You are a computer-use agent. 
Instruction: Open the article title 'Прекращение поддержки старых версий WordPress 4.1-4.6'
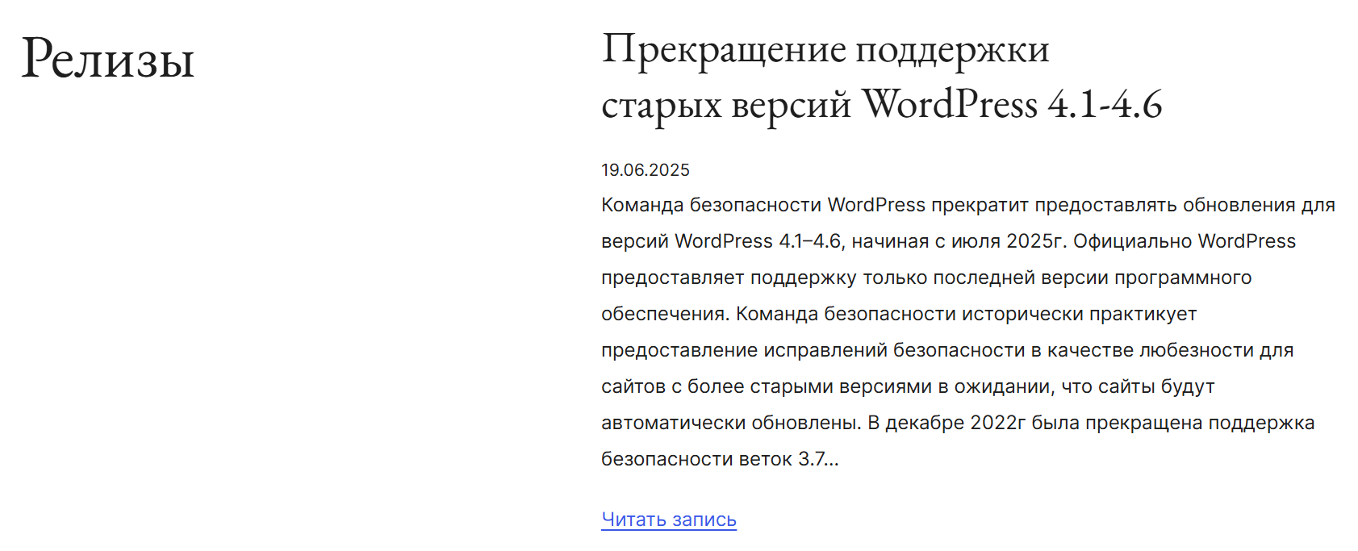(x=882, y=78)
